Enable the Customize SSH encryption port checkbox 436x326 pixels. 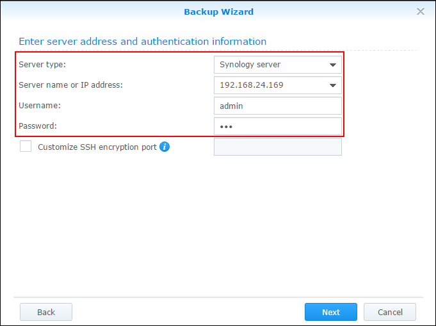(x=26, y=146)
